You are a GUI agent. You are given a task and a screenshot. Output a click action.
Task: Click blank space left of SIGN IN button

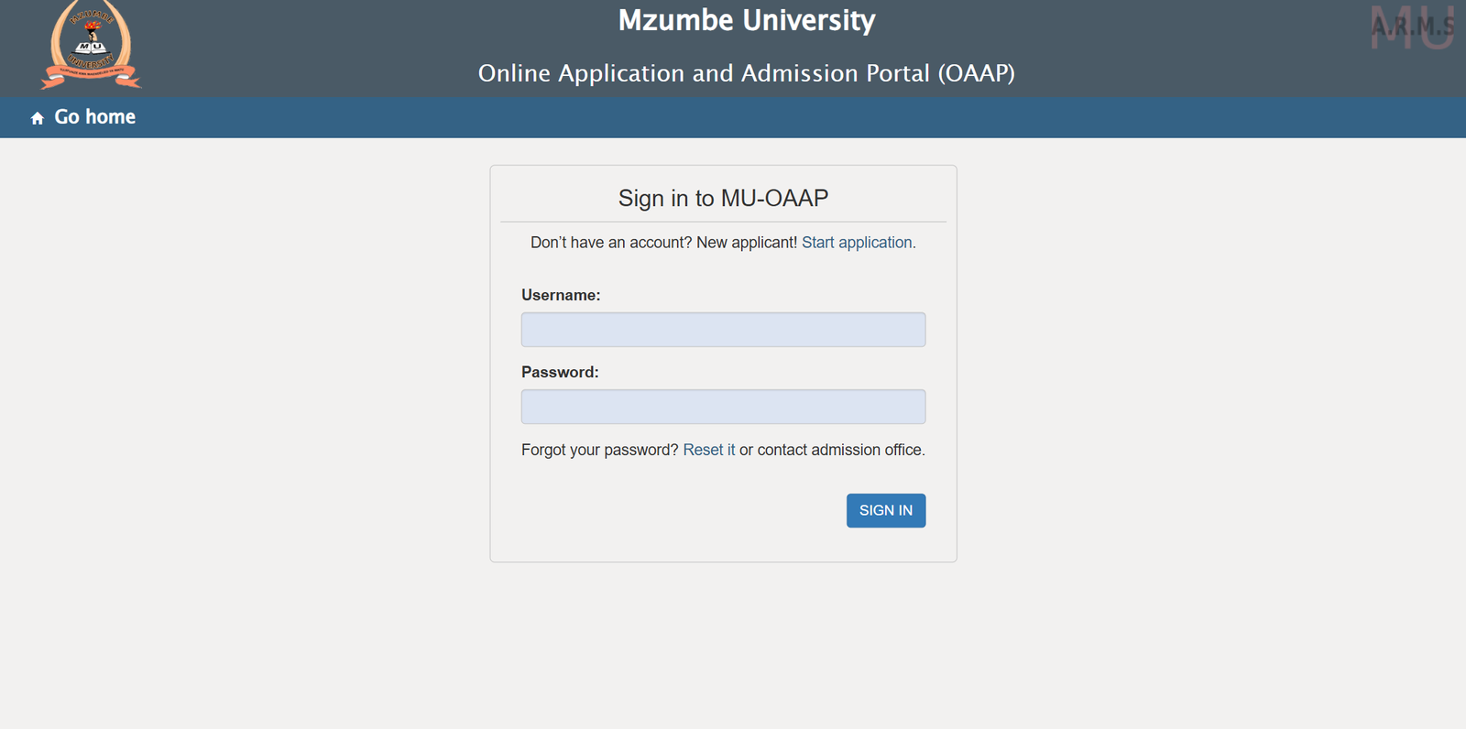click(678, 511)
